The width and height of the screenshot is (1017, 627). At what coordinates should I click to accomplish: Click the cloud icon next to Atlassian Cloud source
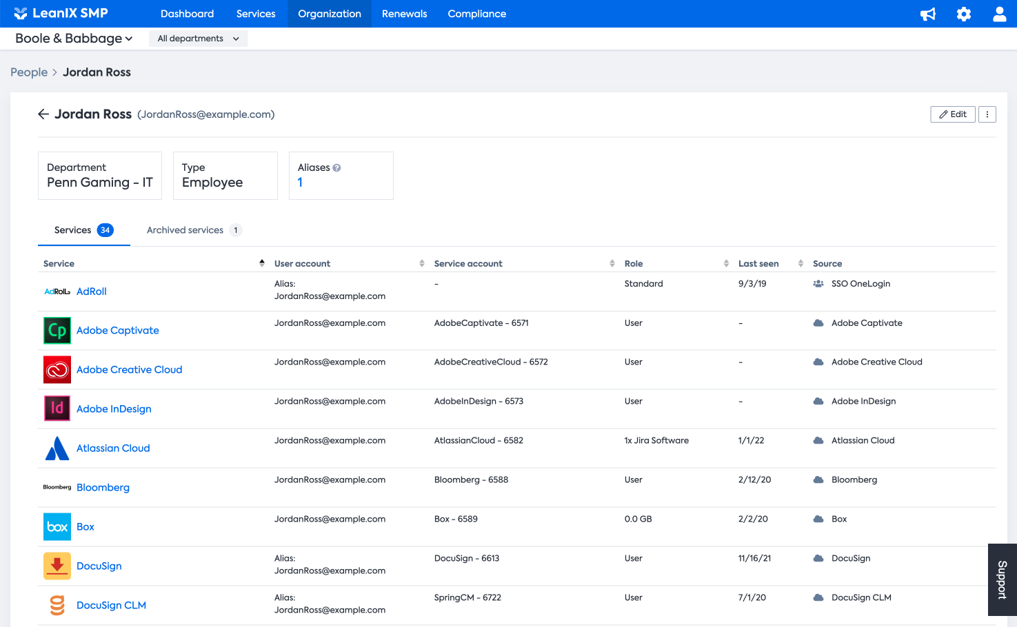818,441
